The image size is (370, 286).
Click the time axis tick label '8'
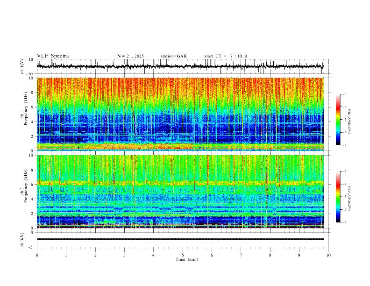click(x=270, y=255)
